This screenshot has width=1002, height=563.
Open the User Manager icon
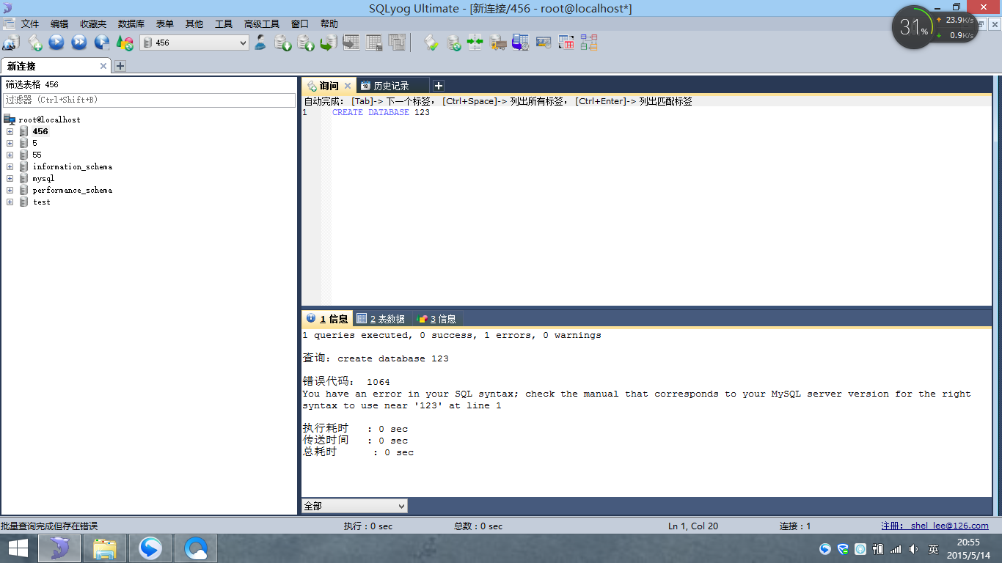[x=260, y=43]
